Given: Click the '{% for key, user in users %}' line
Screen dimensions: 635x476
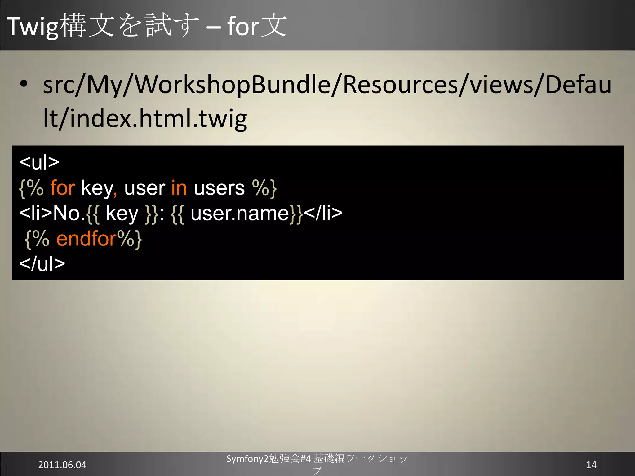Looking at the screenshot, I should coord(148,188).
